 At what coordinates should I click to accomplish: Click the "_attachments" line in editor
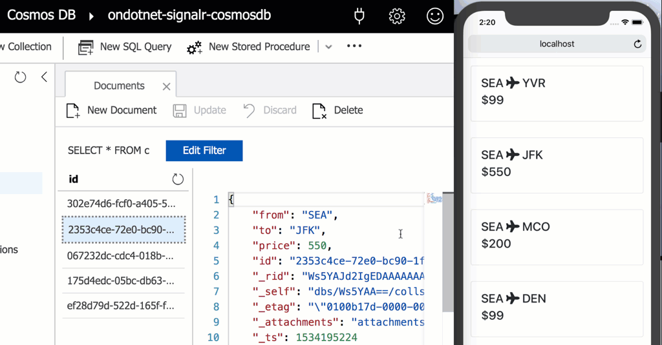(338, 322)
